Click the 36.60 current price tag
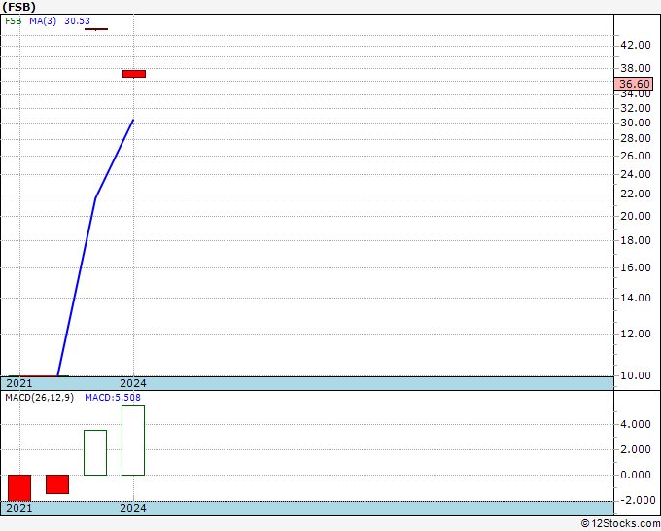The width and height of the screenshot is (661, 531). pyautogui.click(x=634, y=84)
